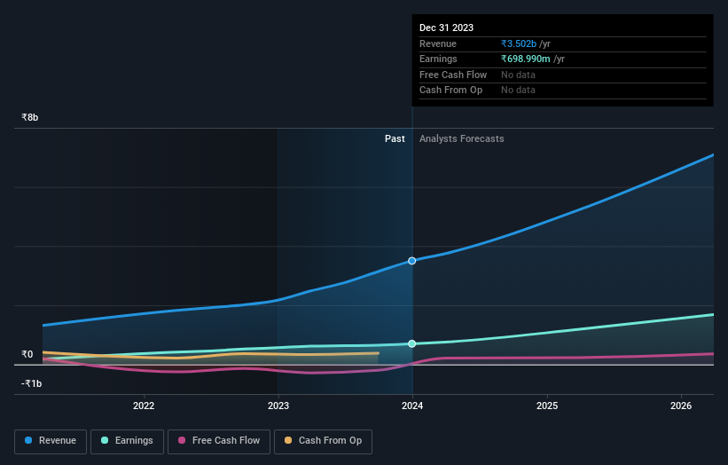This screenshot has height=465, width=728.
Task: Click the Analysts Forecasts label
Action: pyautogui.click(x=461, y=139)
